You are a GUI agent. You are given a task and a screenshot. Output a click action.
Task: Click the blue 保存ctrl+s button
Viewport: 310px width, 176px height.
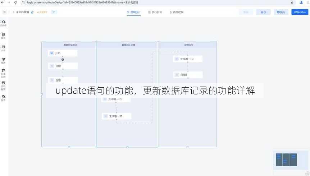coord(300,12)
